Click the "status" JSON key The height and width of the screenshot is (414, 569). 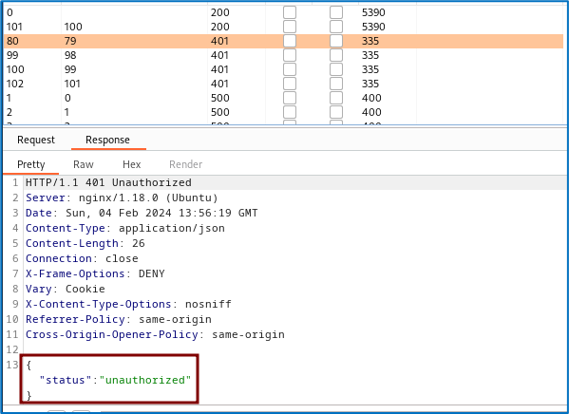[66, 380]
